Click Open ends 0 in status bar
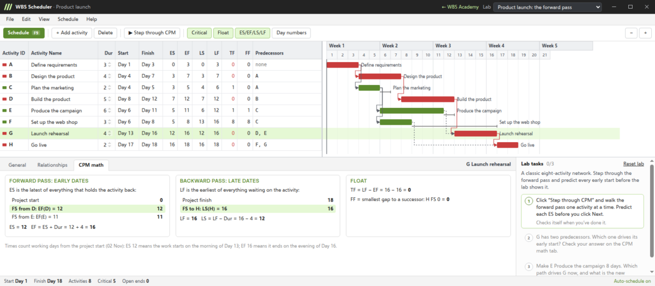The image size is (655, 286). tap(135, 281)
